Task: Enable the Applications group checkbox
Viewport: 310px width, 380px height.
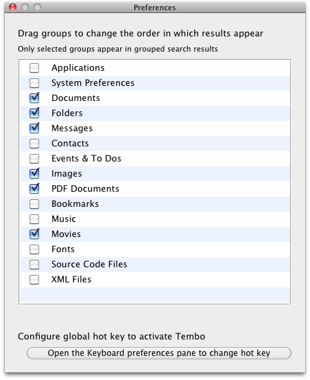Action: 34,68
